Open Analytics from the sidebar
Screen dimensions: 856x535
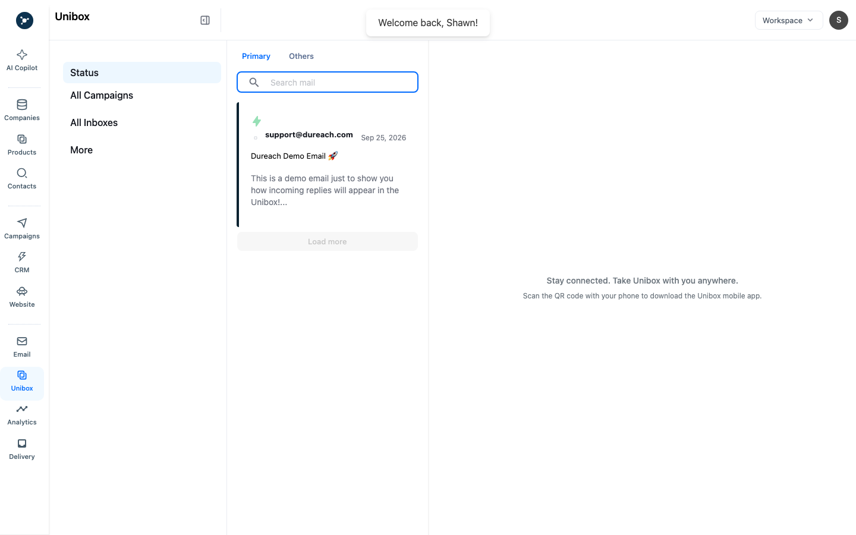(x=22, y=414)
